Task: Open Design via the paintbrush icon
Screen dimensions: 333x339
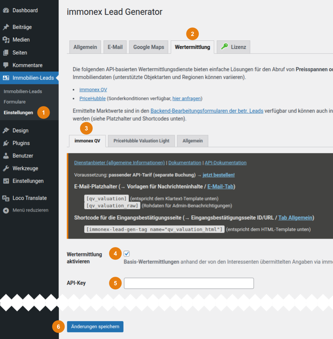Action: point(6,130)
